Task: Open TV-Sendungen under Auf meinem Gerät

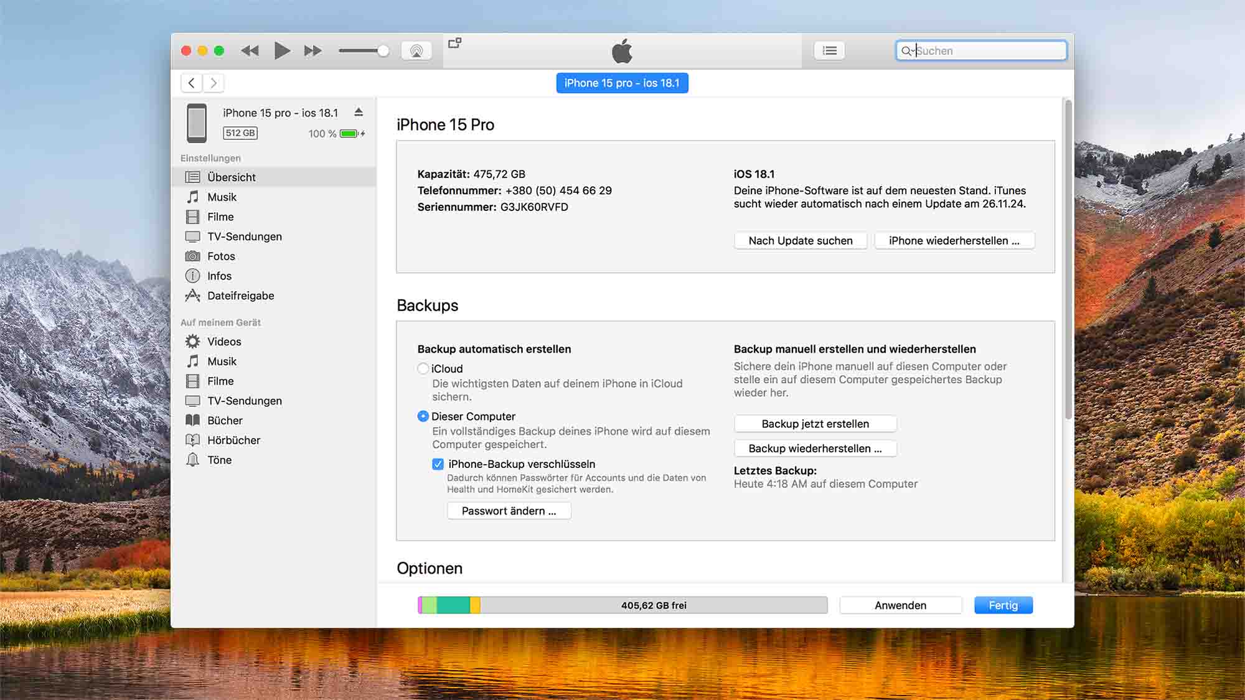Action: pyautogui.click(x=274, y=401)
